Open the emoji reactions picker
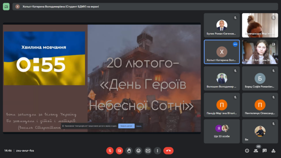Image resolution: width=281 pixels, height=158 pixels. 138,150
